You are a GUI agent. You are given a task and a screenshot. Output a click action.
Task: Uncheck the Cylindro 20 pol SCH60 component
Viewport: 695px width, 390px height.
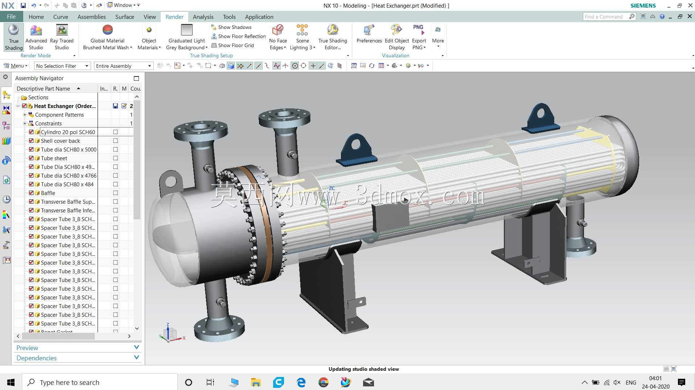tap(31, 132)
